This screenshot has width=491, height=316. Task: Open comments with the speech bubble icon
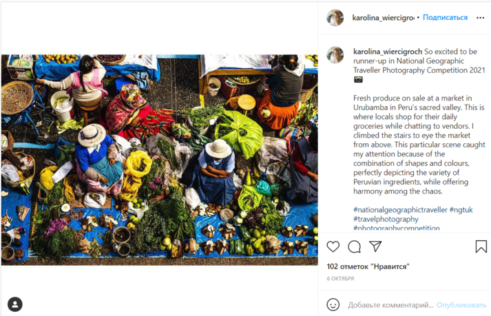coord(354,246)
